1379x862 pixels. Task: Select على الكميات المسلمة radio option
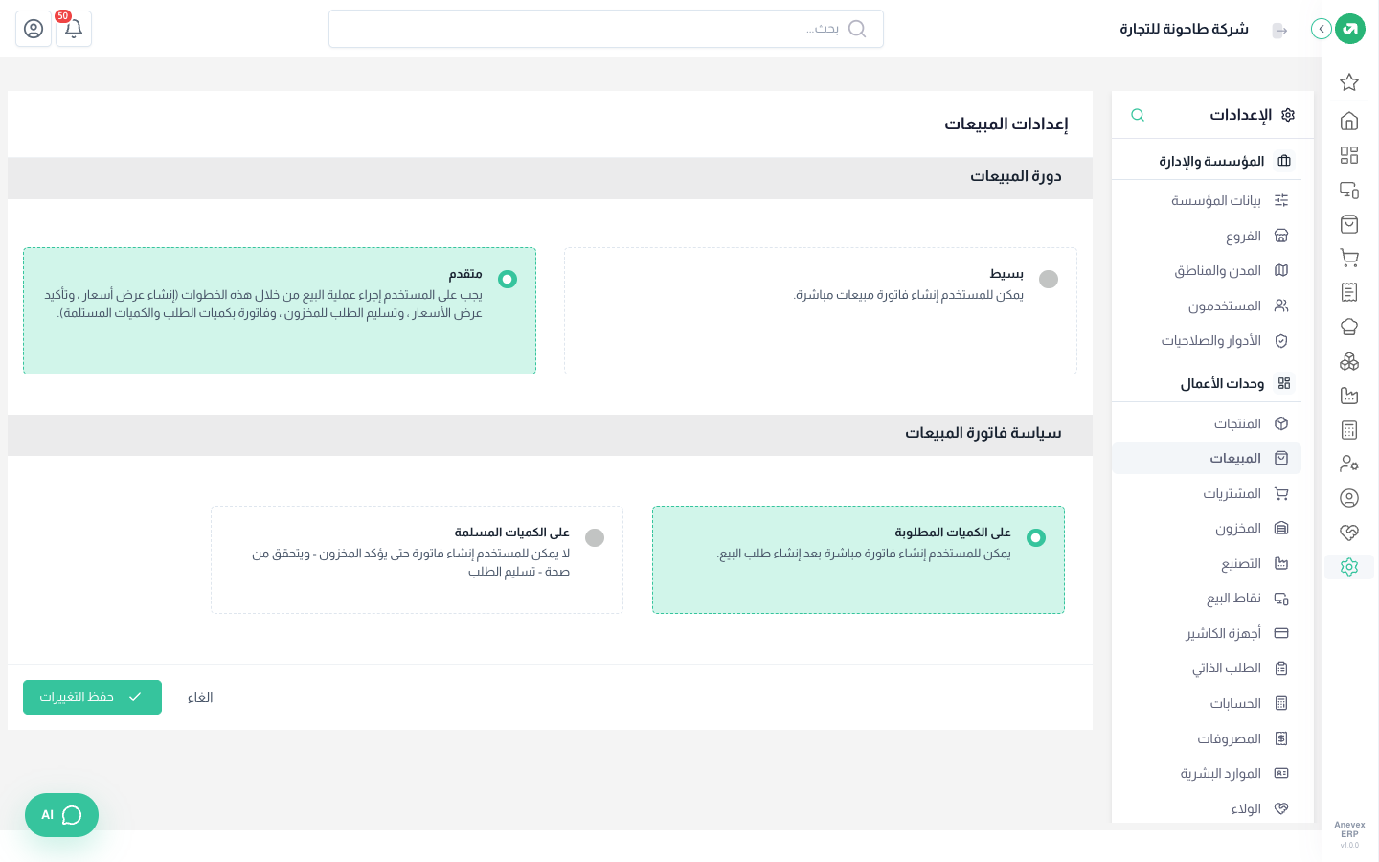point(595,537)
